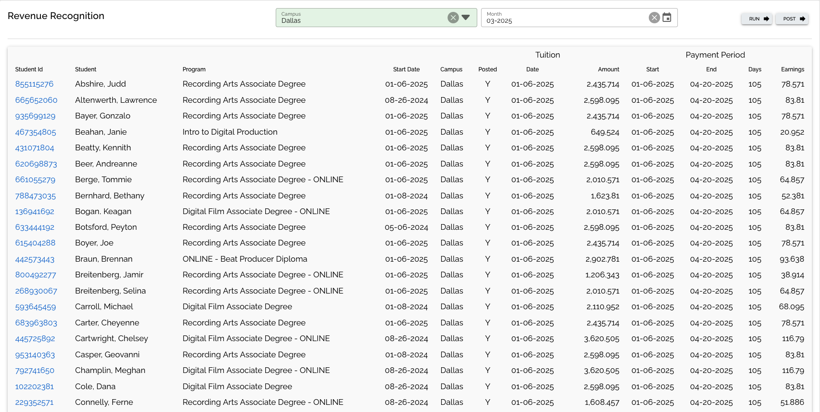Open student ID 792741650

tap(35, 371)
